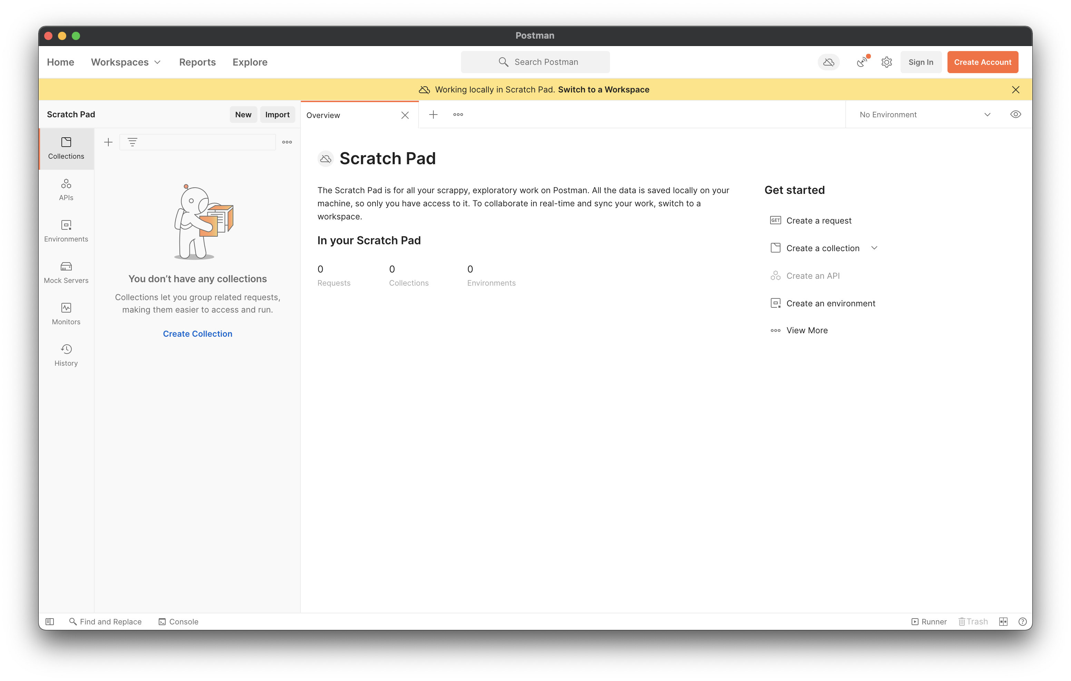Toggle the sidebar with bottom-left icon
This screenshot has width=1071, height=681.
tap(50, 621)
